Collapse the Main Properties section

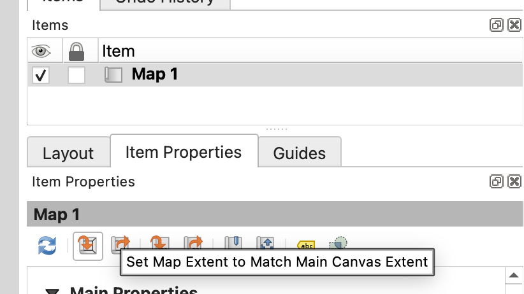[53, 291]
